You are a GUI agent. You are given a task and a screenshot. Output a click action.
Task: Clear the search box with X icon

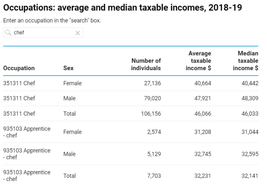click(x=78, y=33)
